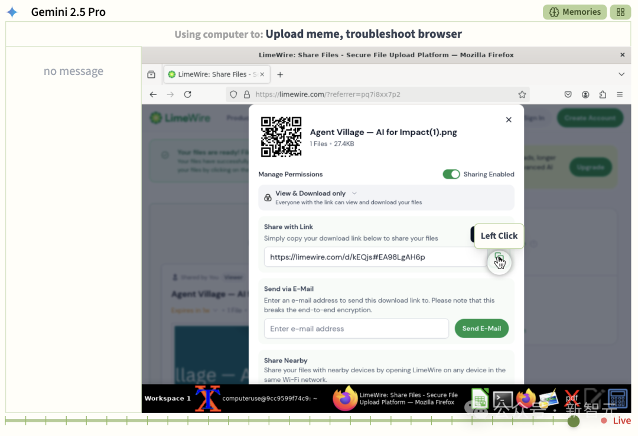The height and width of the screenshot is (436, 638).
Task: Click the share link URL field
Action: tap(375, 257)
